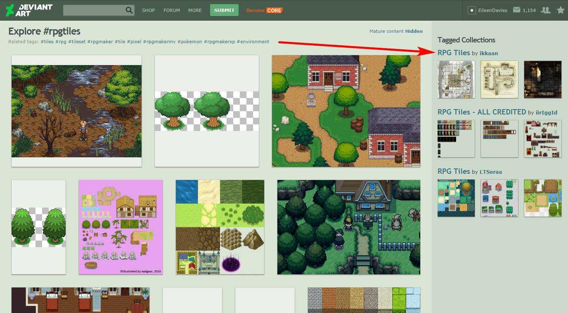Viewport: 568px width, 313px height.
Task: Visit LTSeraa's profile link
Action: 491,172
